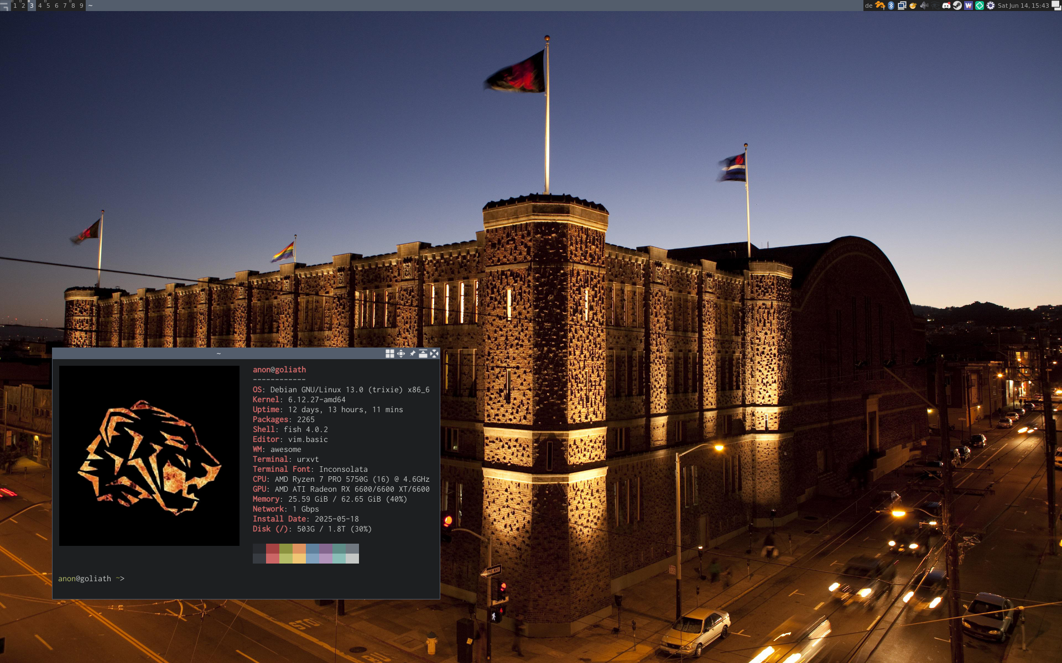Click the CPU line 'AMD Ryzen 7 PRO 5750G'
This screenshot has height=663, width=1062.
341,479
